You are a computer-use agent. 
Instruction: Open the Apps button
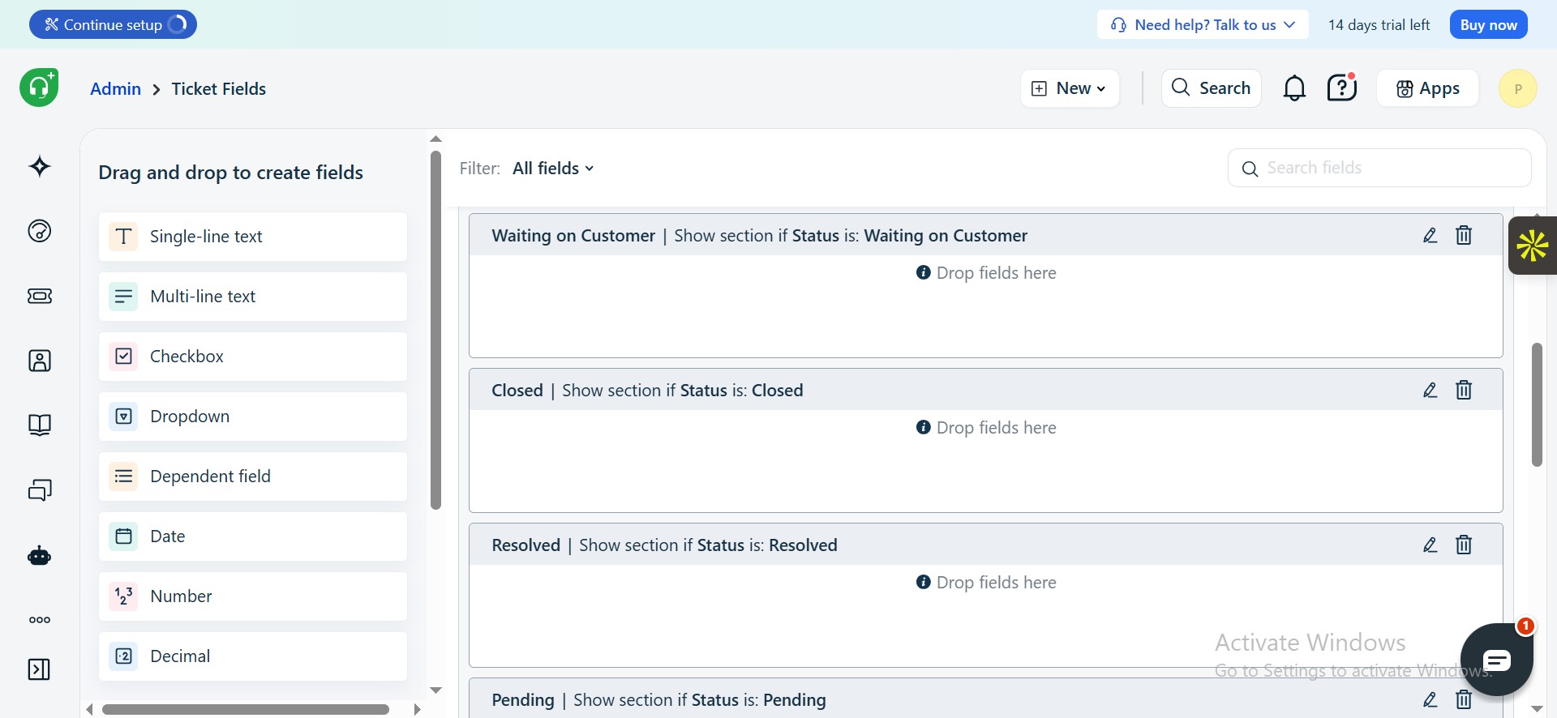point(1428,88)
